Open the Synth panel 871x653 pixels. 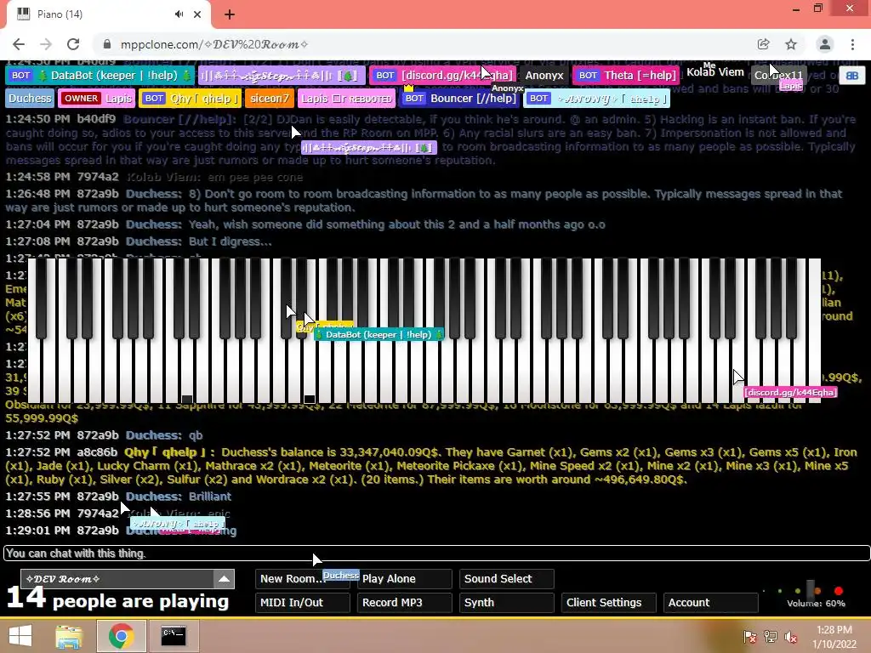pos(507,603)
